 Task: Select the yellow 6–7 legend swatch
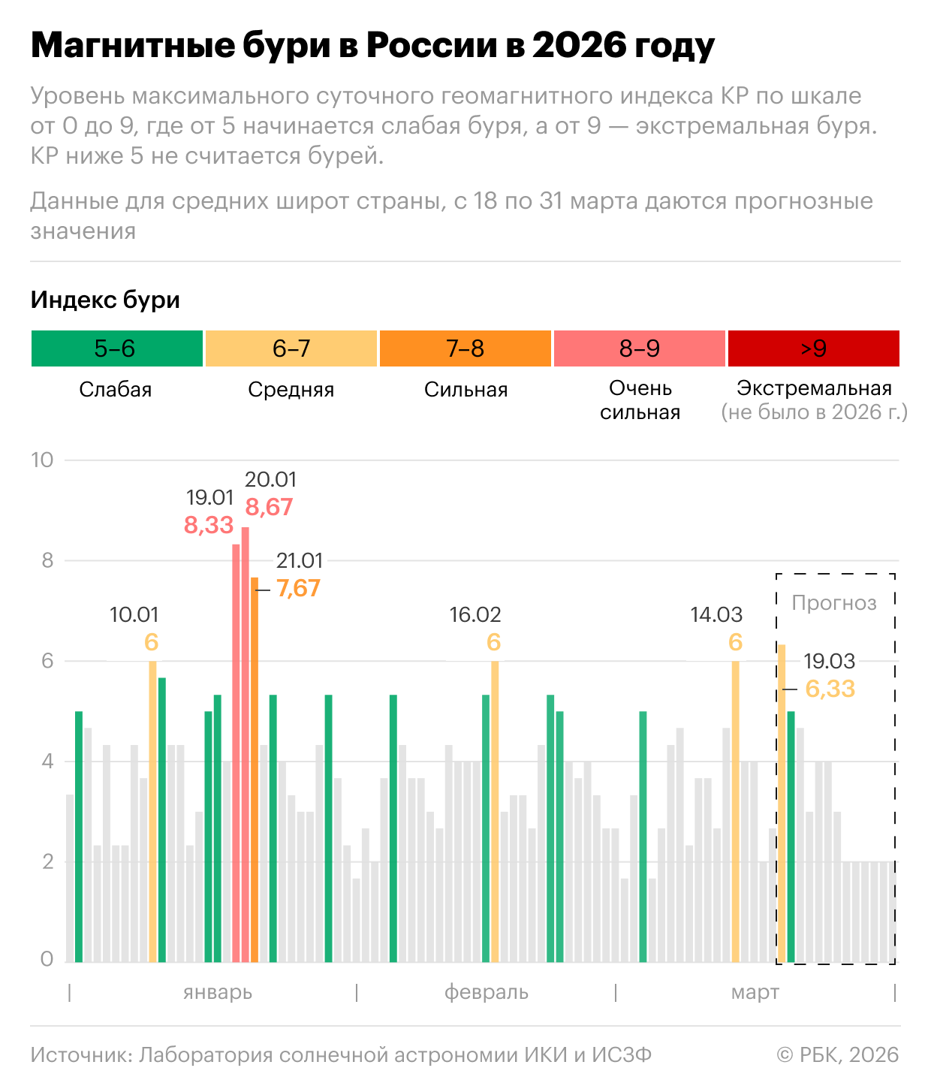pos(291,348)
